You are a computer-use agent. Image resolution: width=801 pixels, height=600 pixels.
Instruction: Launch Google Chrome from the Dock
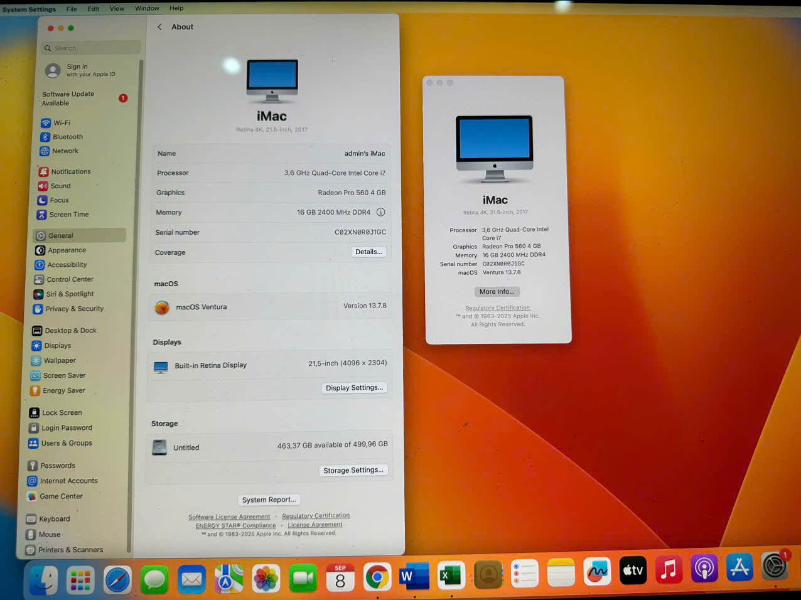coord(377,577)
